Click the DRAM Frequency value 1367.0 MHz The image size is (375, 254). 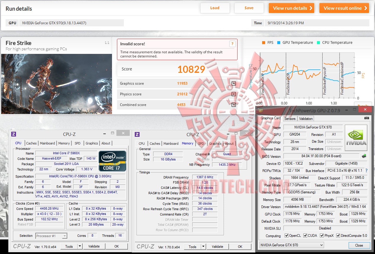(x=205, y=177)
